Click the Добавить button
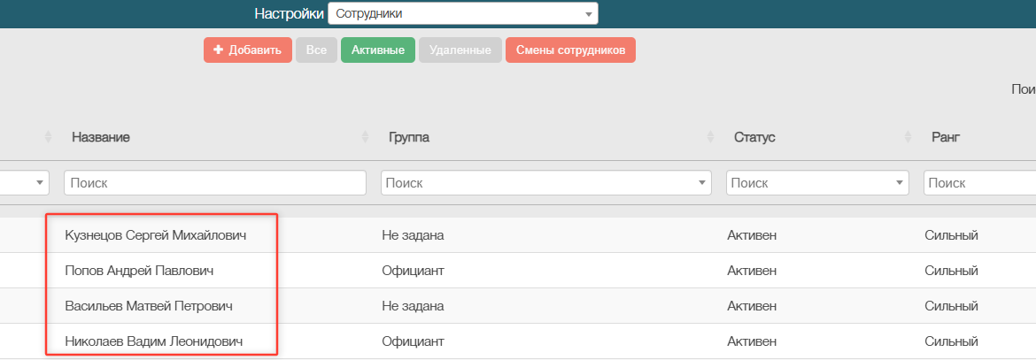 tap(248, 50)
